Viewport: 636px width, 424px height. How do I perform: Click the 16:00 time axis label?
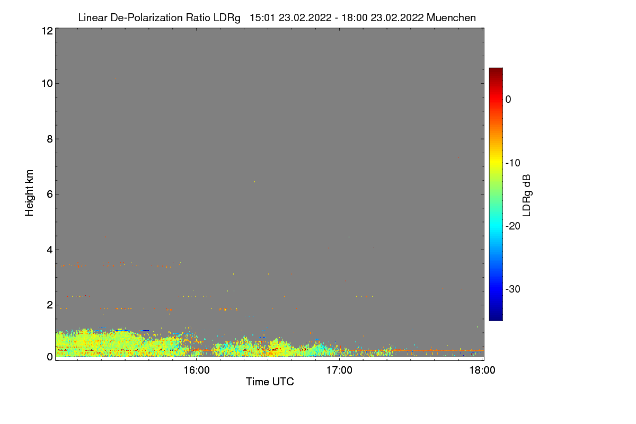[197, 370]
